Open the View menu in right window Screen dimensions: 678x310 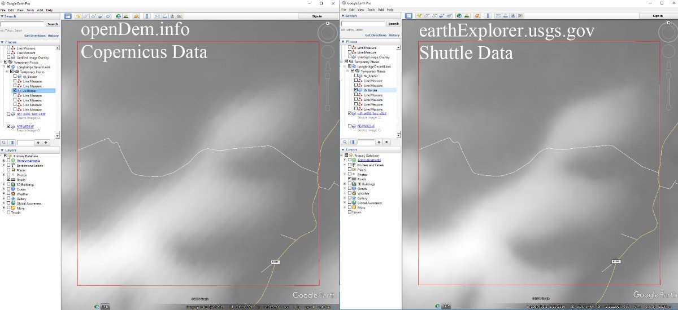click(x=360, y=10)
